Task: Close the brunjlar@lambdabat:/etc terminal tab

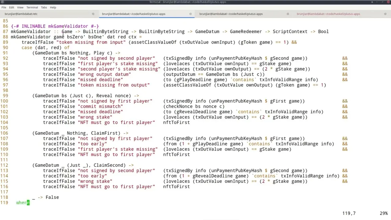Action: click(x=93, y=14)
